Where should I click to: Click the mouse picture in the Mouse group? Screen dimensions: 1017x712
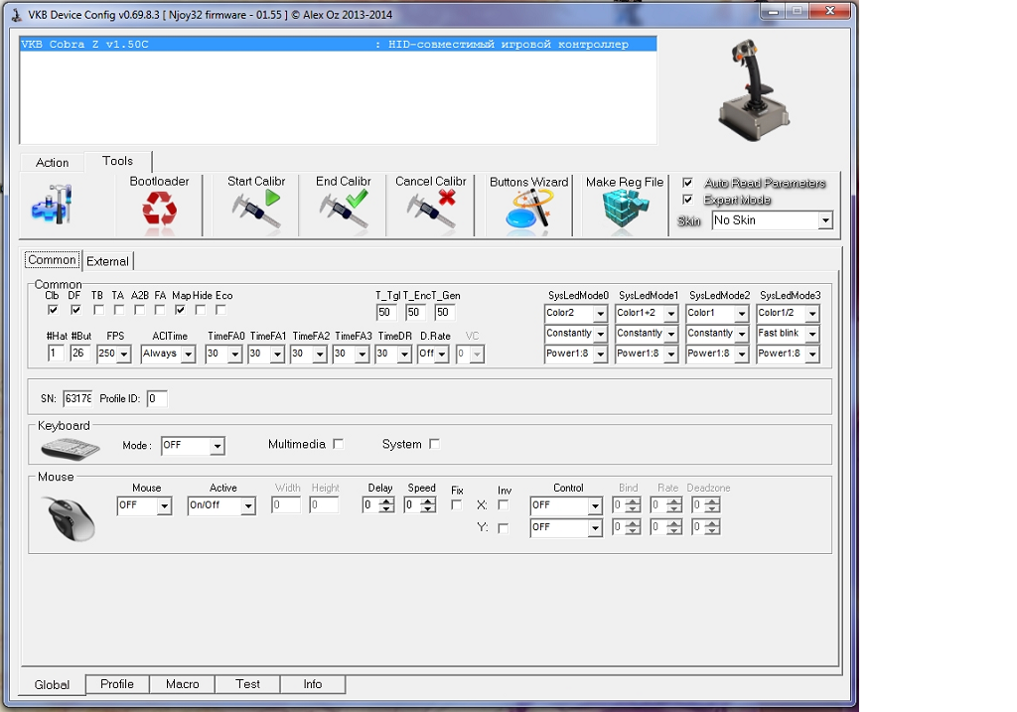[69, 518]
